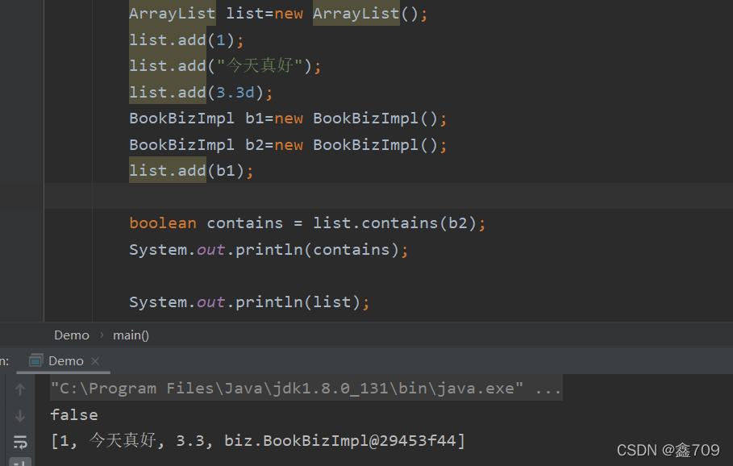
Task: Click the down-arrow icon in the Run panel
Action: [19, 415]
